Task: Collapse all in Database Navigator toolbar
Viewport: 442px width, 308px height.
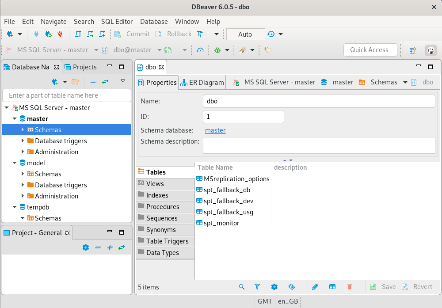Action: tap(93, 82)
